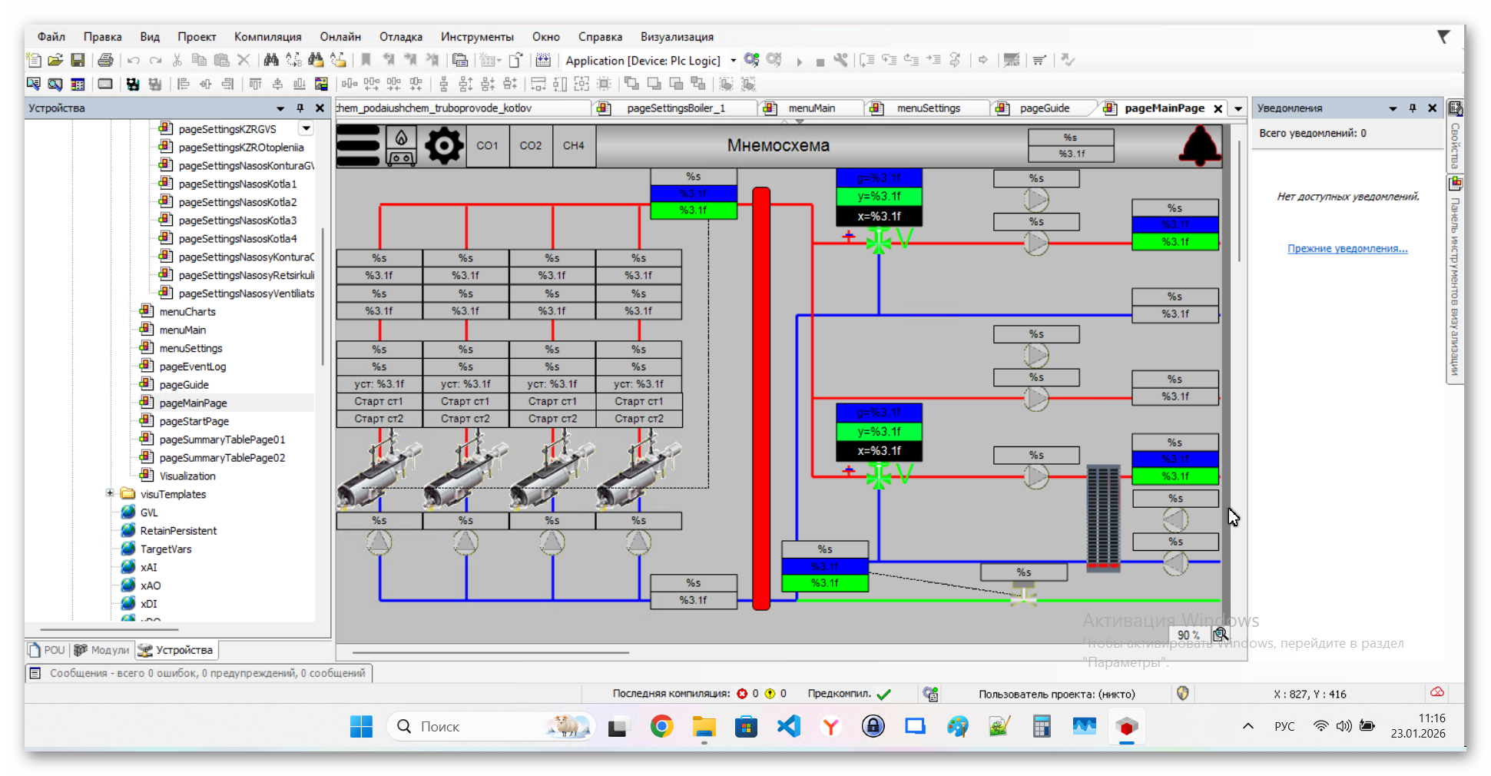The width and height of the screenshot is (1491, 776).
Task: Click the Find binoculars icon
Action: pyautogui.click(x=270, y=60)
